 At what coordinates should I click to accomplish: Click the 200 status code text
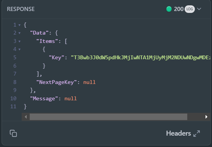click(179, 9)
